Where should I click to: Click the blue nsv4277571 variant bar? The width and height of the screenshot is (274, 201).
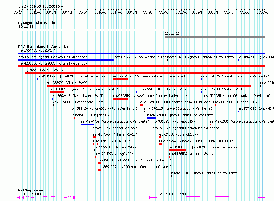[x=66, y=60]
